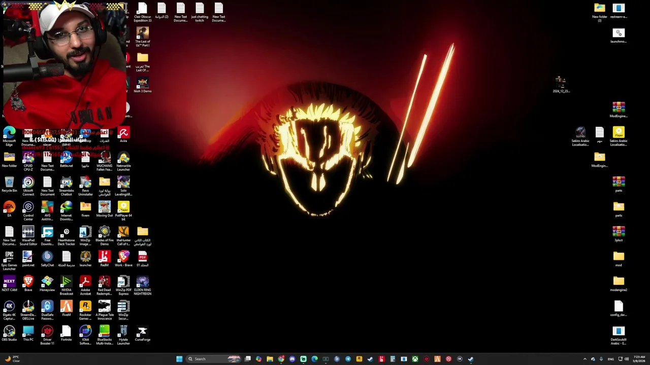The width and height of the screenshot is (650, 365).
Task: Open the WinZip PDF Express shortcut
Action: pos(123,286)
